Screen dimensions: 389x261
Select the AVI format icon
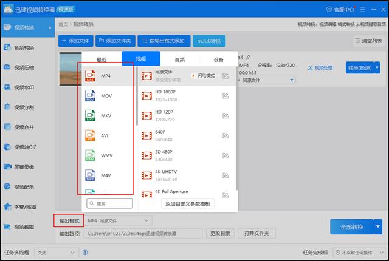pyautogui.click(x=90, y=135)
